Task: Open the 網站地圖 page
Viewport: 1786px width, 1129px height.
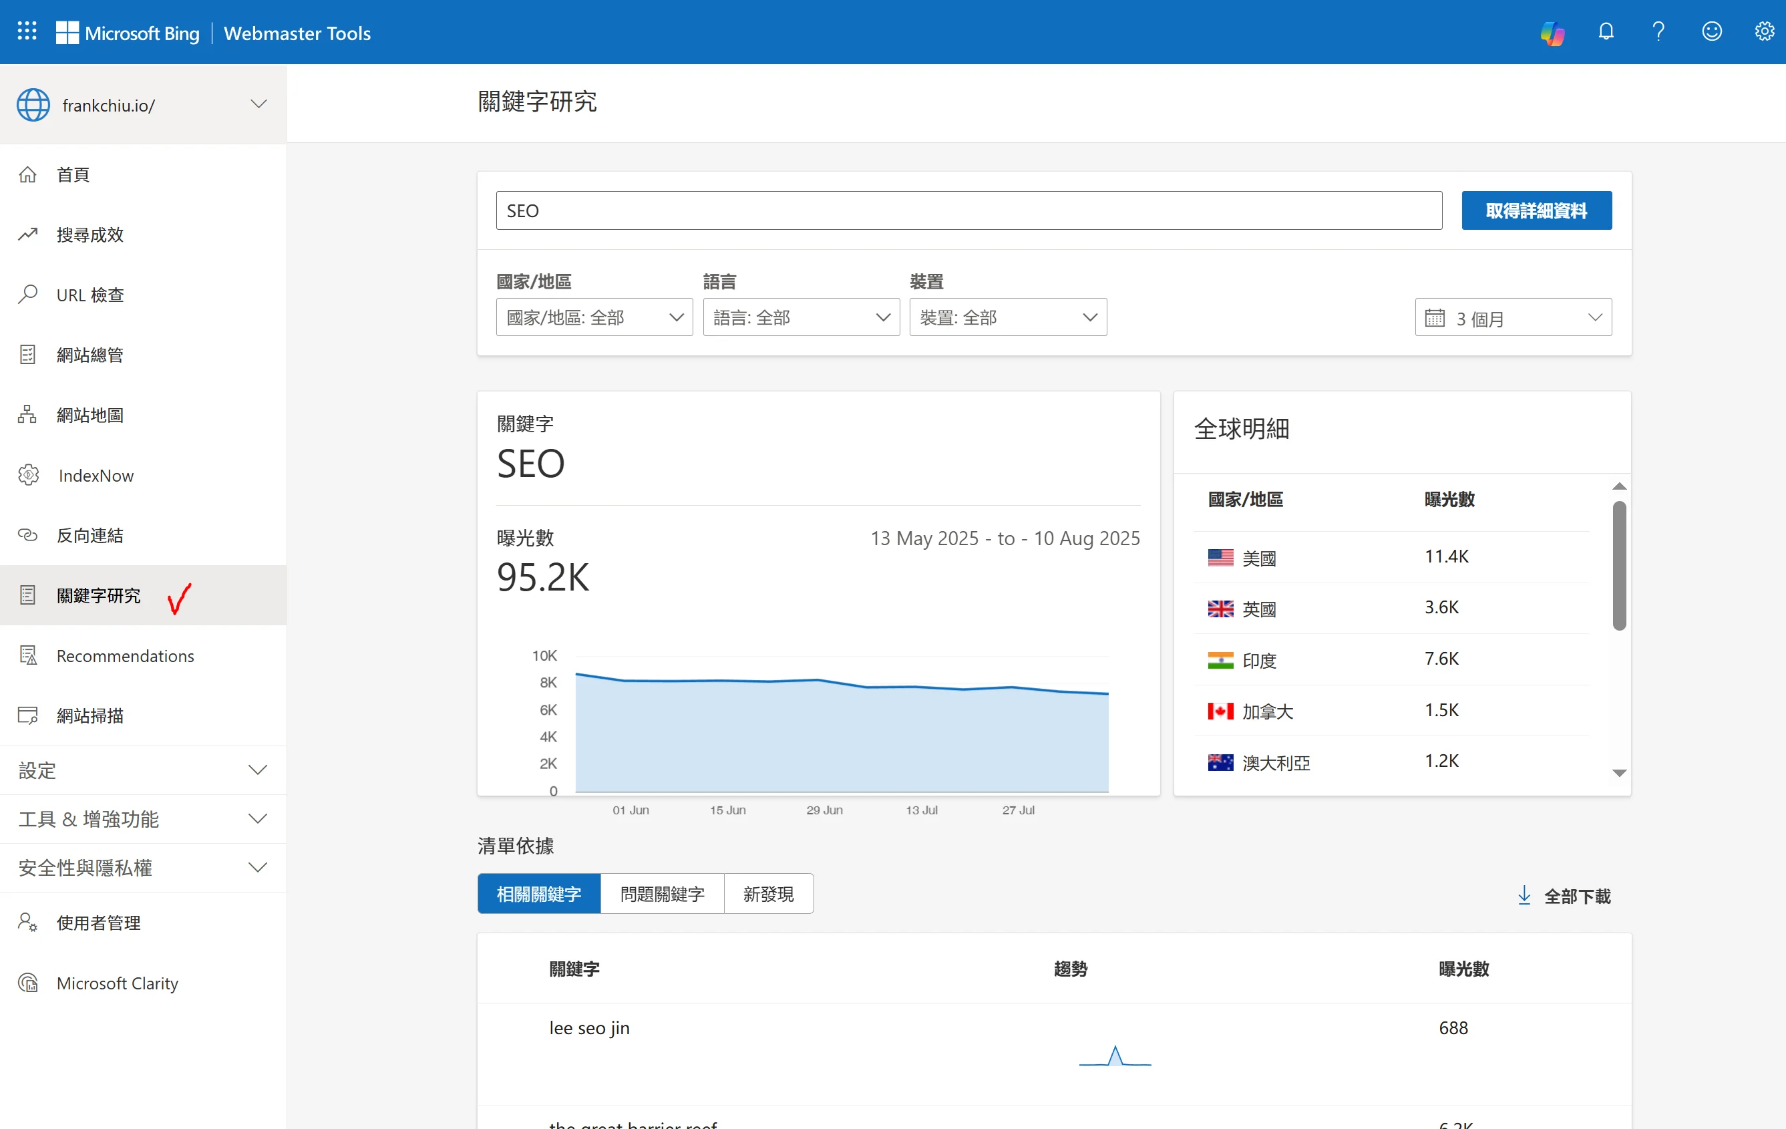Action: tap(92, 415)
